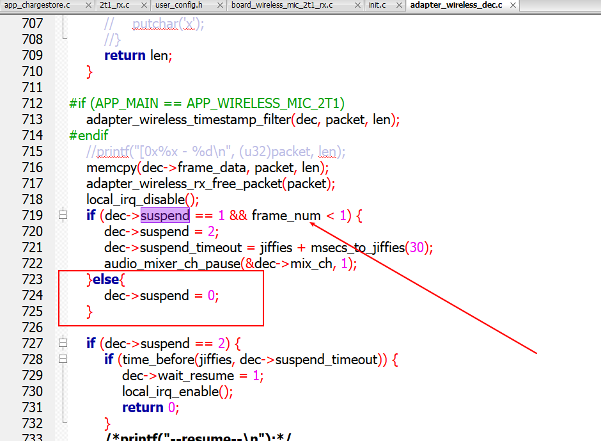
Task: Click adapter_wireless_rx_free_packet on line 717
Action: click(184, 184)
